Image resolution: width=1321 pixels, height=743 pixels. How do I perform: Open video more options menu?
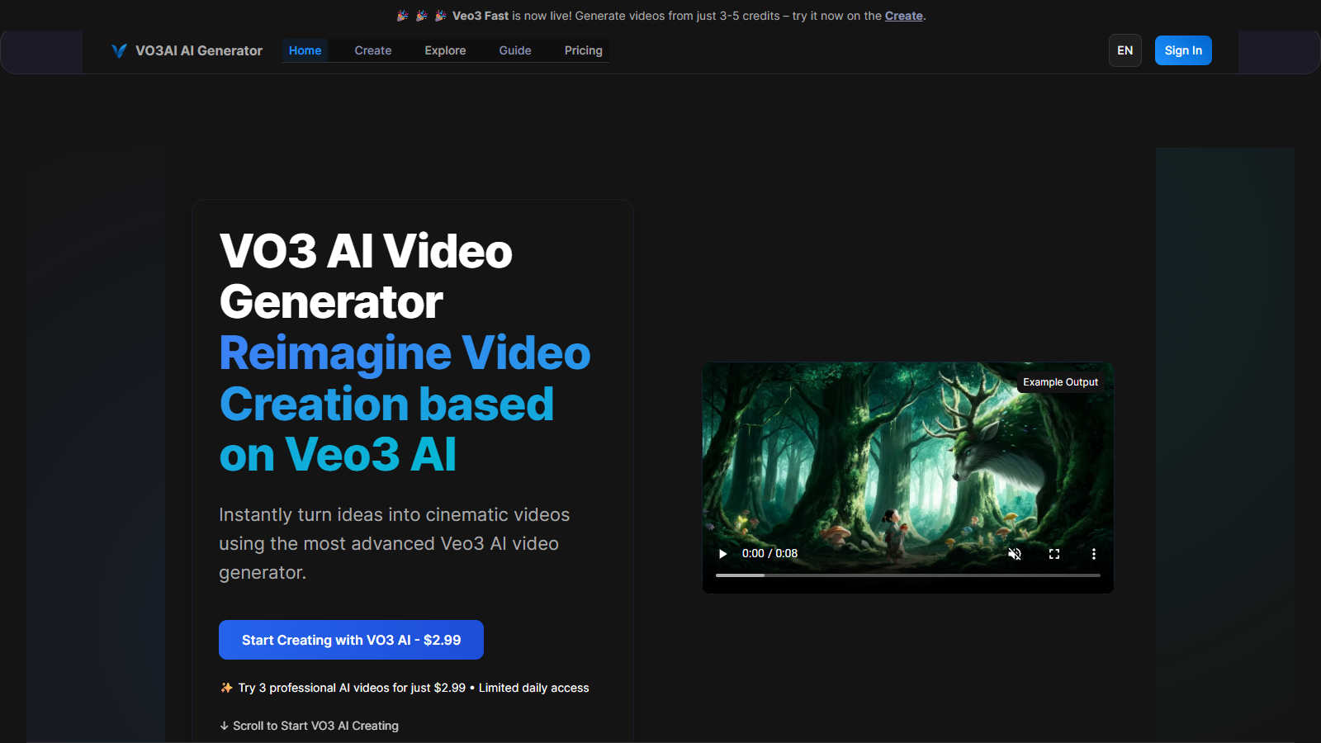[x=1094, y=554]
